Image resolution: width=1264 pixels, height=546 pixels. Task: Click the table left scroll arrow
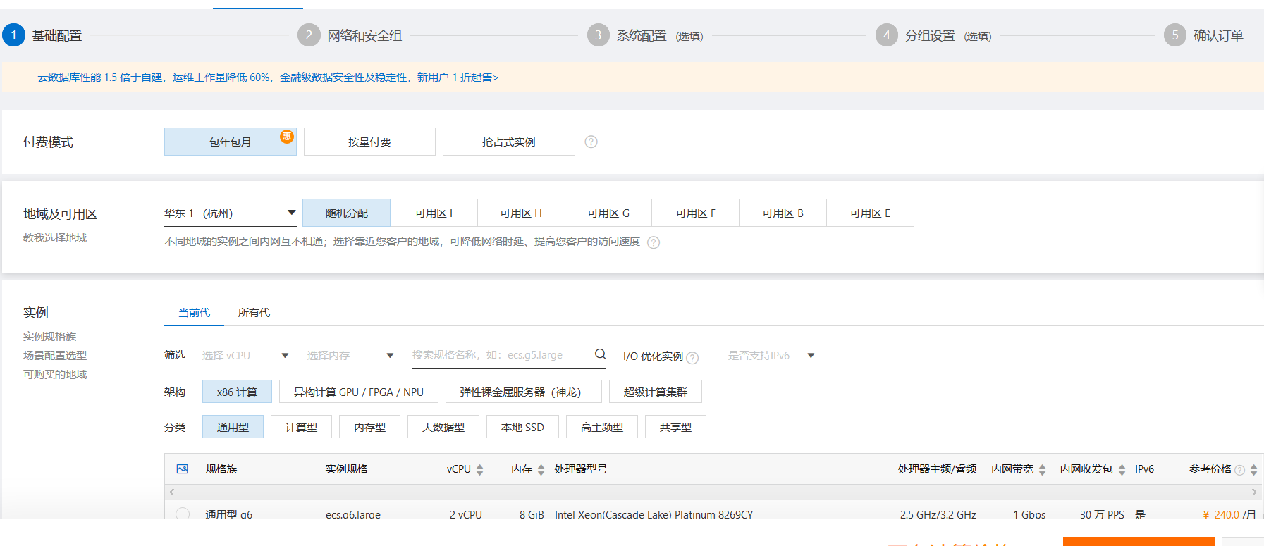171,492
